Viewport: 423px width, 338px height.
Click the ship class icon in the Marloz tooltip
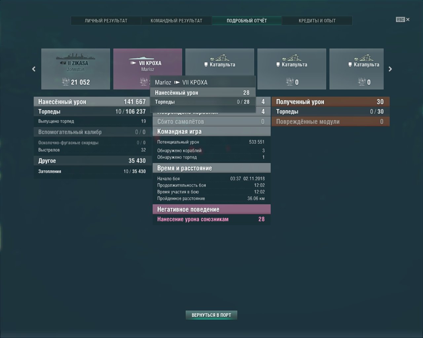click(177, 83)
